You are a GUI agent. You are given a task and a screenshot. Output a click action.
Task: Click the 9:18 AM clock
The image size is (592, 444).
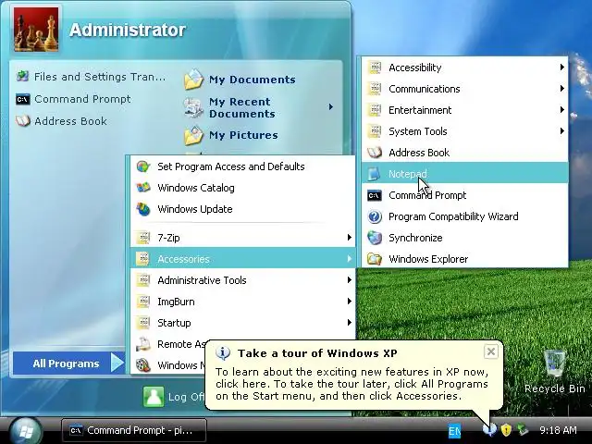pos(558,430)
